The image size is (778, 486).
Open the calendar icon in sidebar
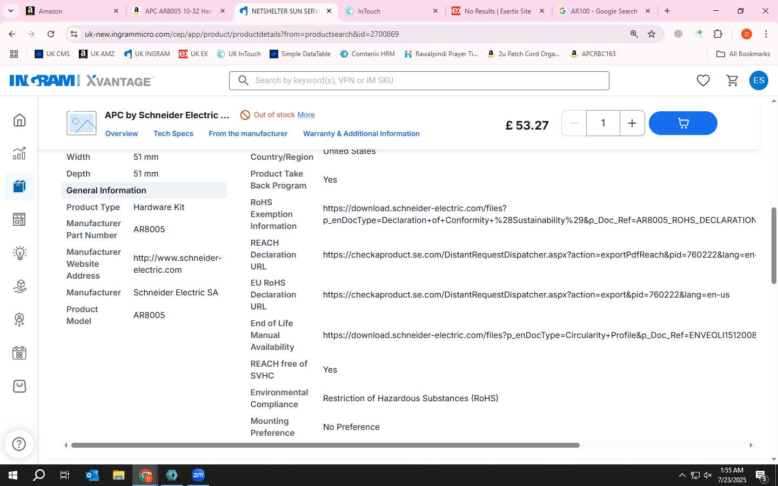click(x=19, y=353)
